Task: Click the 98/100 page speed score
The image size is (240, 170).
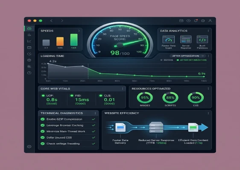Action: click(x=120, y=53)
